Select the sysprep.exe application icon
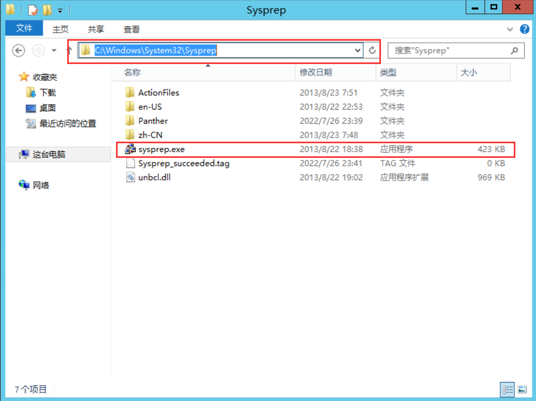Screen dimensions: 536x401 pos(130,149)
